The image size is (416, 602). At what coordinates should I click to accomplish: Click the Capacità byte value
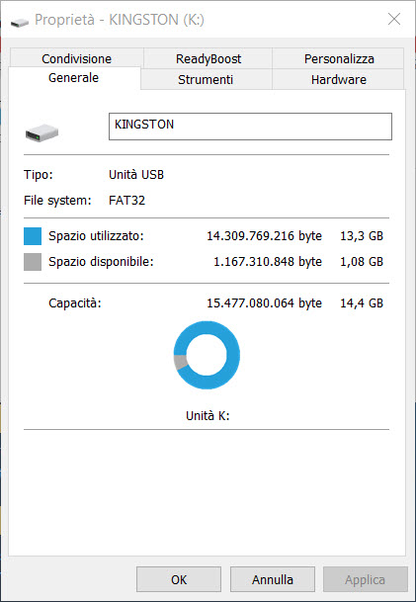(265, 303)
